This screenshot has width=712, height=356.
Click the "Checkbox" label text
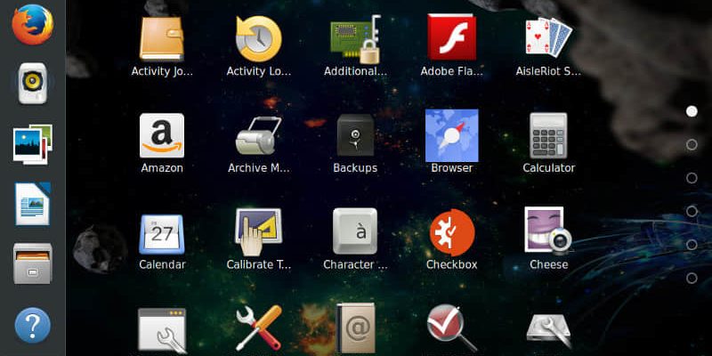(x=452, y=264)
